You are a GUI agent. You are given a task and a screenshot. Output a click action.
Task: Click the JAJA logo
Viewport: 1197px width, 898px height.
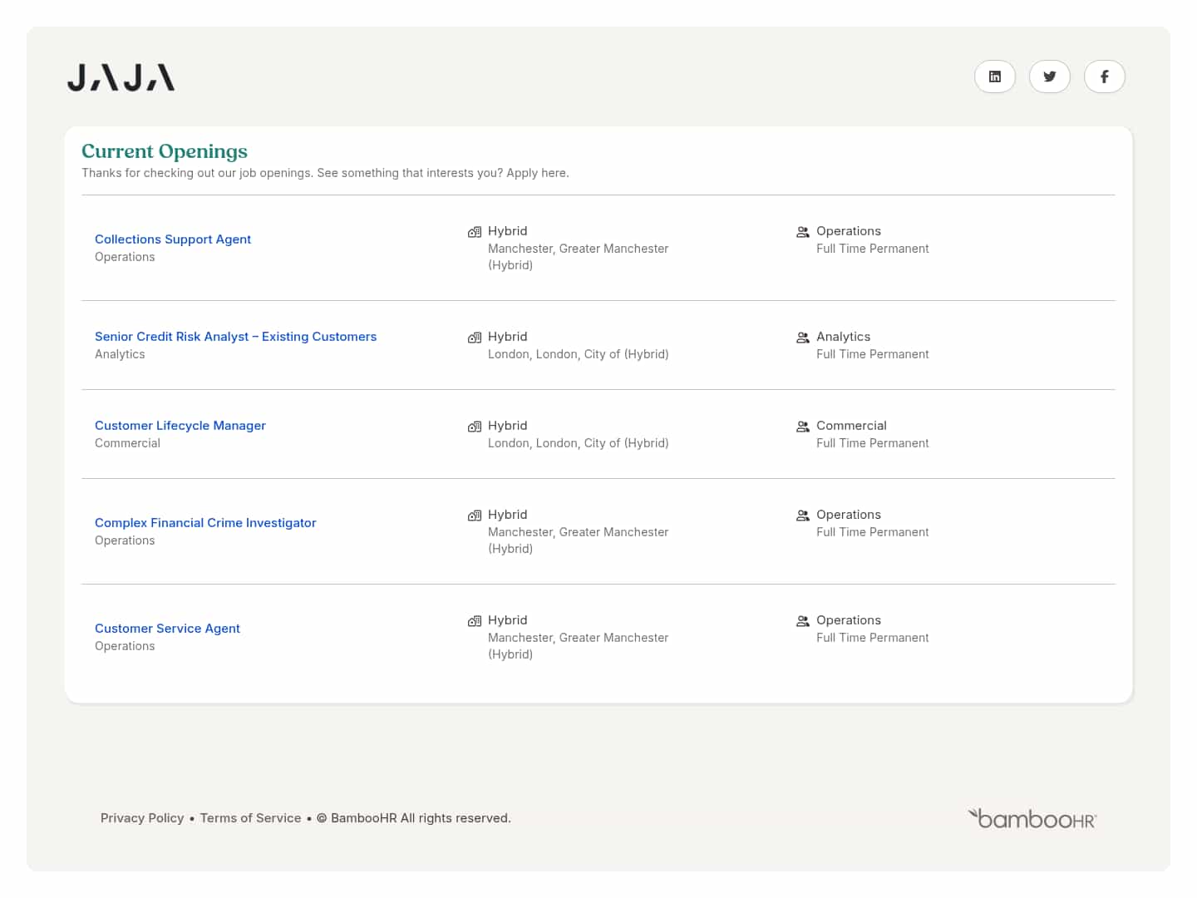pyautogui.click(x=121, y=77)
